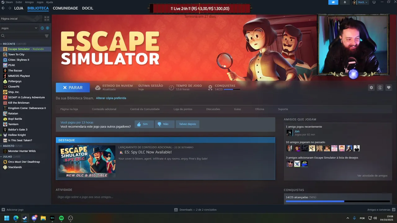Open collections grid view icon
Viewport: 397px width, 223px height.
tap(47, 19)
